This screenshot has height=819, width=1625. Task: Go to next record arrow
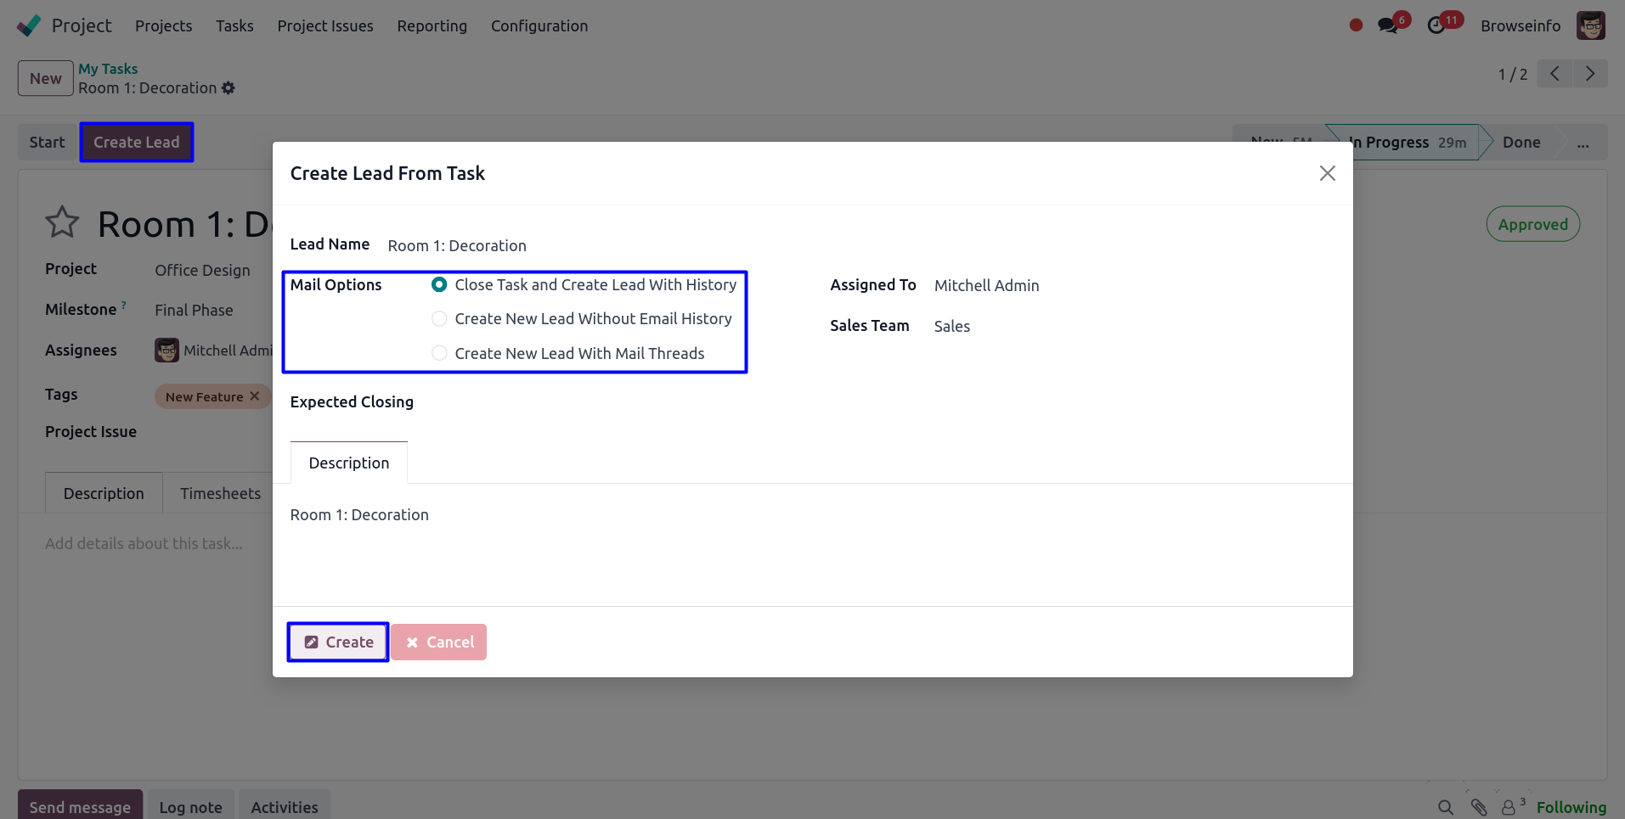(x=1590, y=74)
